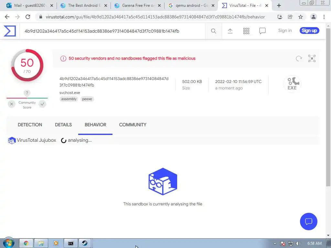This screenshot has width=331, height=248.
Task: Click the VirusTotal Jujubox label
Action: pyautogui.click(x=36, y=140)
